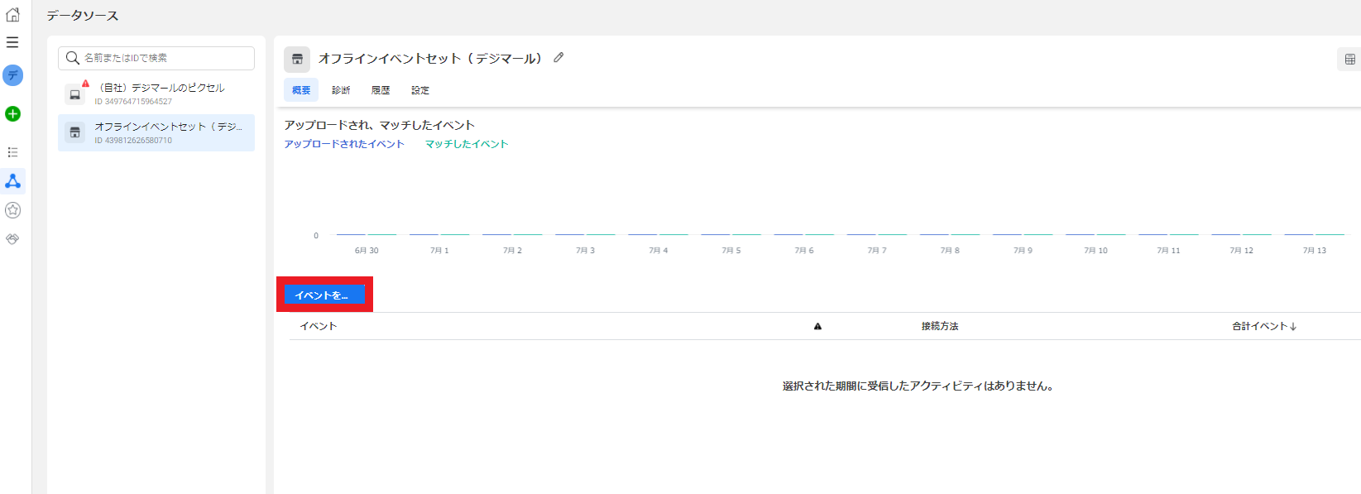This screenshot has width=1361, height=494.
Task: Select the blue account avatar icon
Action: (12, 75)
